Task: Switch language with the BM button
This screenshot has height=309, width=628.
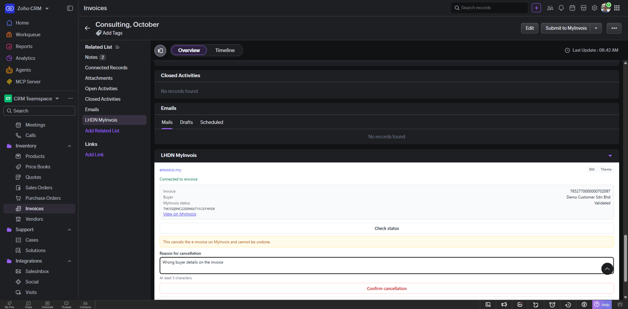Action: [591, 169]
